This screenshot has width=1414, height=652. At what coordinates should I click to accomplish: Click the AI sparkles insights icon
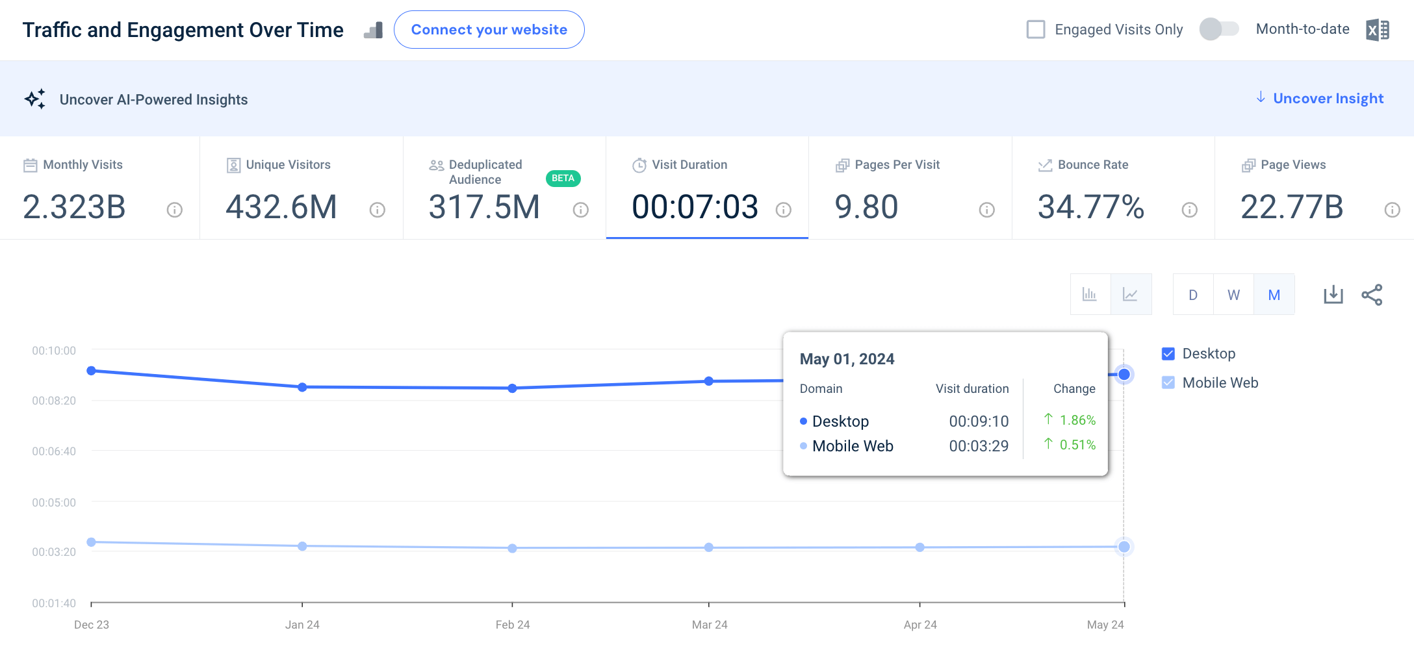pos(35,99)
